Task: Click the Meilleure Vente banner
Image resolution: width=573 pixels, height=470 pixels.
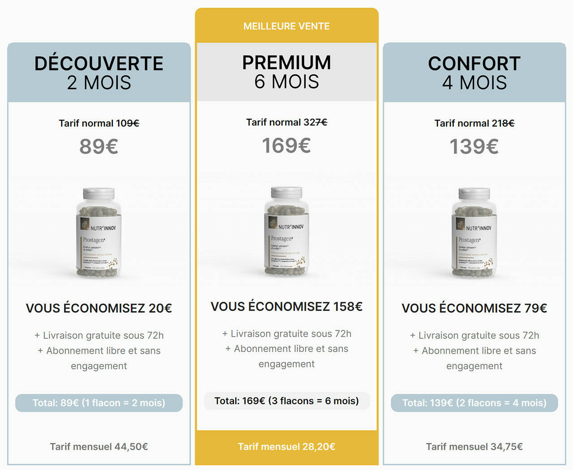Action: click(x=286, y=26)
